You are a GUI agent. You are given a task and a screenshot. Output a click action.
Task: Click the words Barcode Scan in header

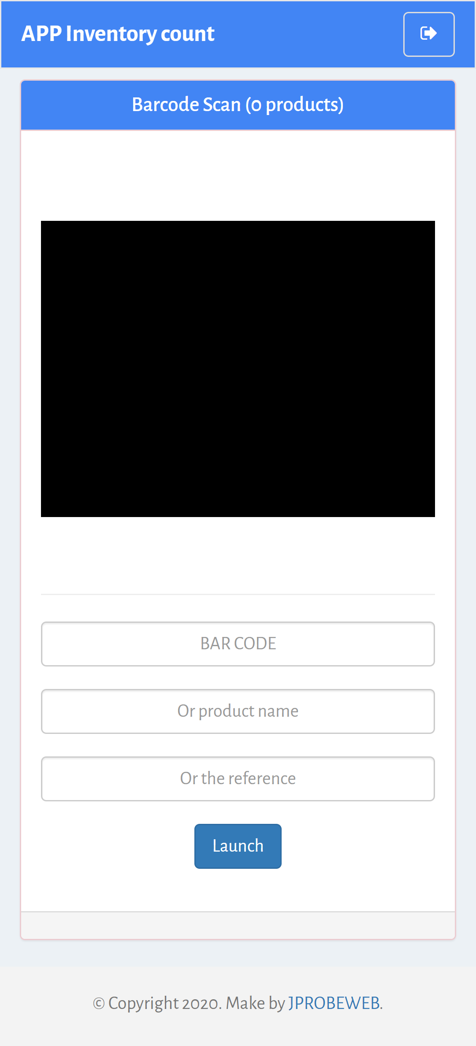tap(186, 105)
